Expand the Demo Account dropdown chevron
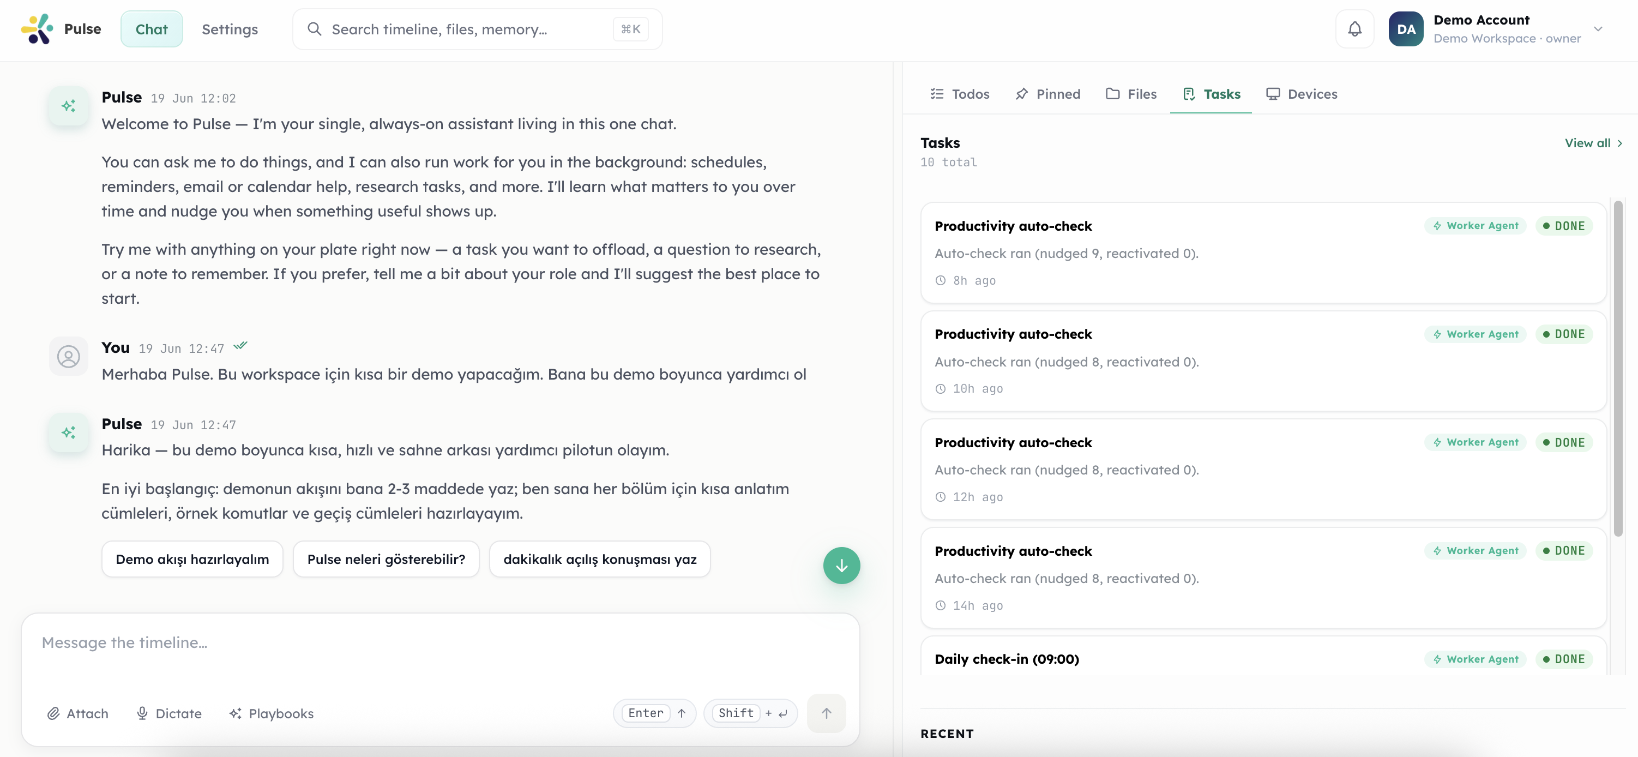The height and width of the screenshot is (757, 1638). (1597, 29)
